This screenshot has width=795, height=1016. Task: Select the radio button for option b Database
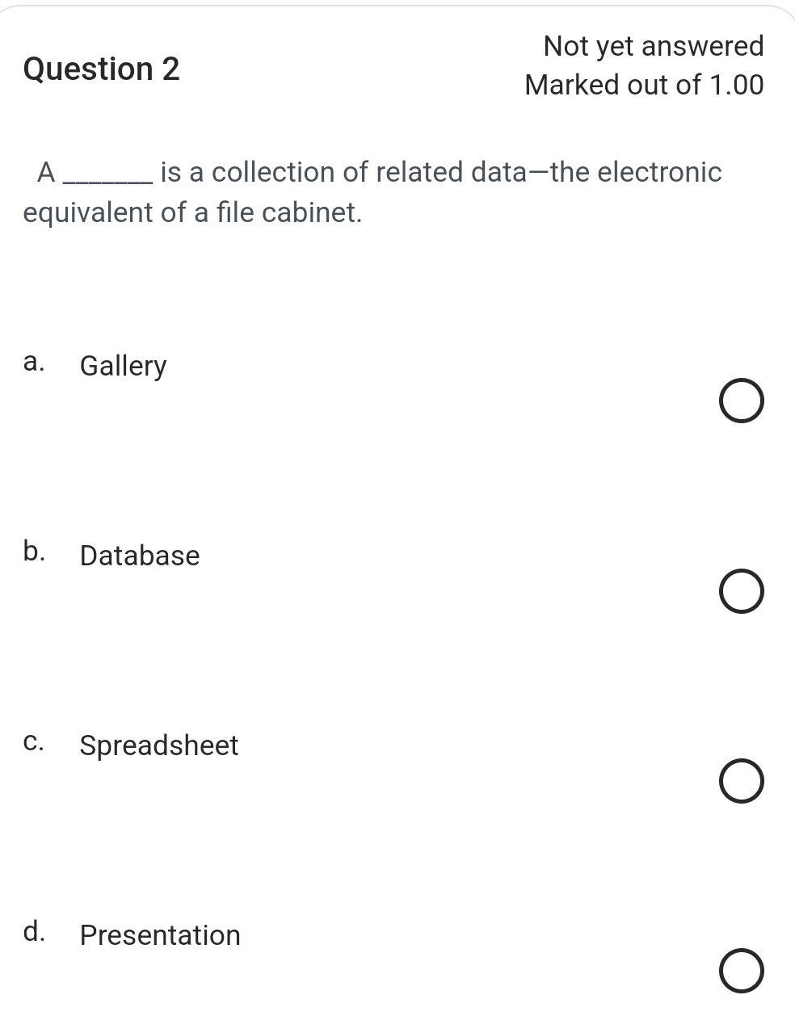click(x=742, y=592)
